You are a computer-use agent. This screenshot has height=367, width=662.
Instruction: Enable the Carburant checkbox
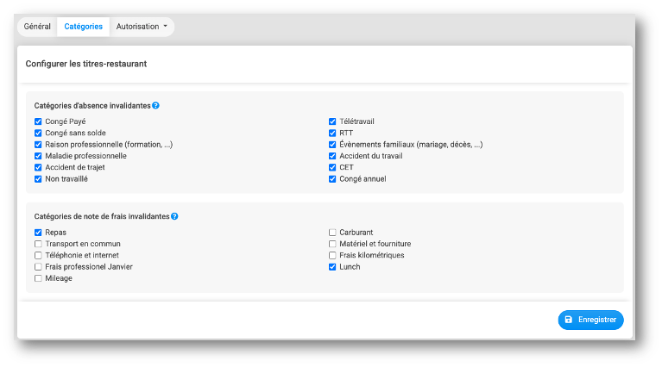[332, 232]
